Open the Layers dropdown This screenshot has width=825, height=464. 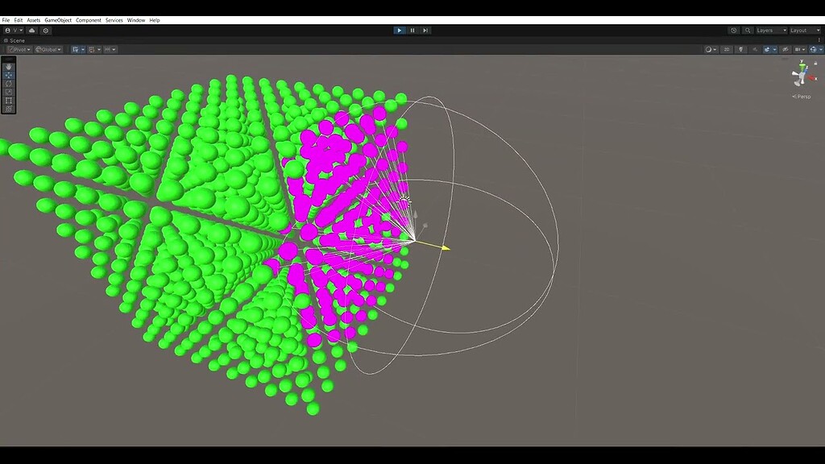tap(771, 30)
